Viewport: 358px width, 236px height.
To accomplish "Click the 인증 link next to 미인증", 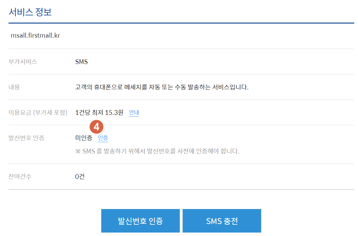I will coord(103,138).
